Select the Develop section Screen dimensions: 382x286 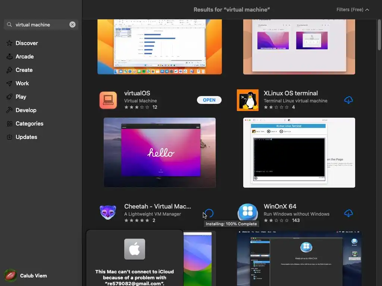tap(26, 110)
